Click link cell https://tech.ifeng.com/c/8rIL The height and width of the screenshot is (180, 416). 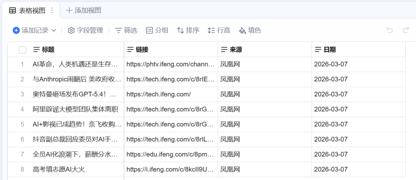coord(171,139)
